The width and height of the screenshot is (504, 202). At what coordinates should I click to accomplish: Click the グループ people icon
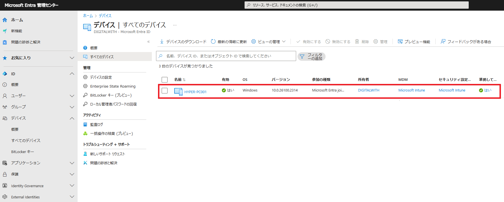(5, 107)
